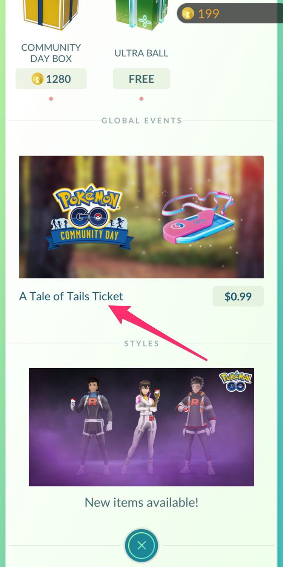Tap the Ultra Ball item label
The height and width of the screenshot is (567, 283).
tap(141, 53)
